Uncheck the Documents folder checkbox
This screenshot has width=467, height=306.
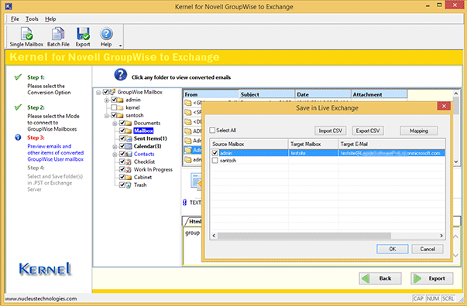tap(122, 123)
